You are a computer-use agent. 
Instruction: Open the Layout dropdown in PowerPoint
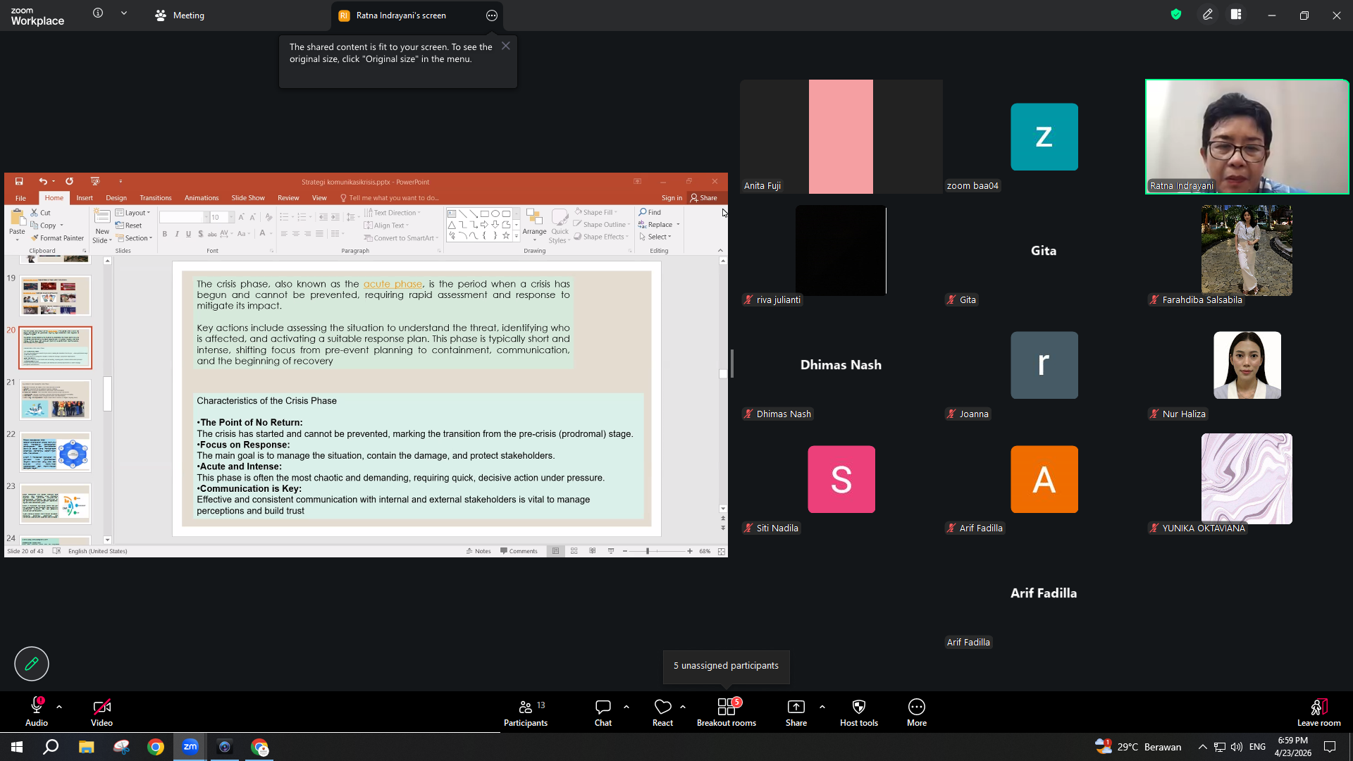(x=133, y=213)
